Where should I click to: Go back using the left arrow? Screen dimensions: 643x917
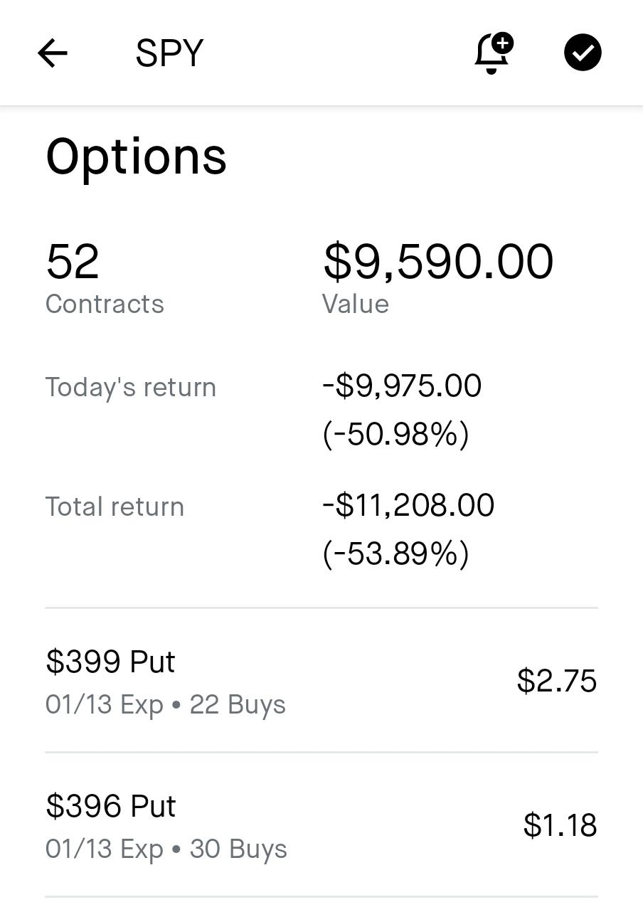pos(53,53)
